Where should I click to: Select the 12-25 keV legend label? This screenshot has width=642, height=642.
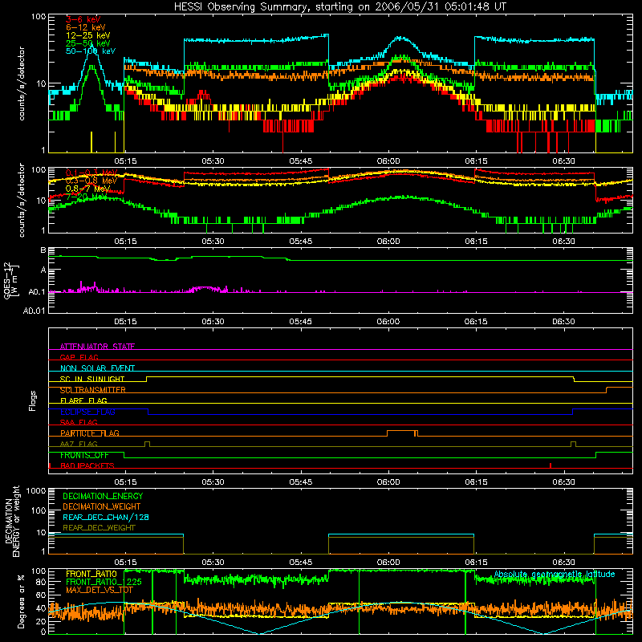[87, 35]
